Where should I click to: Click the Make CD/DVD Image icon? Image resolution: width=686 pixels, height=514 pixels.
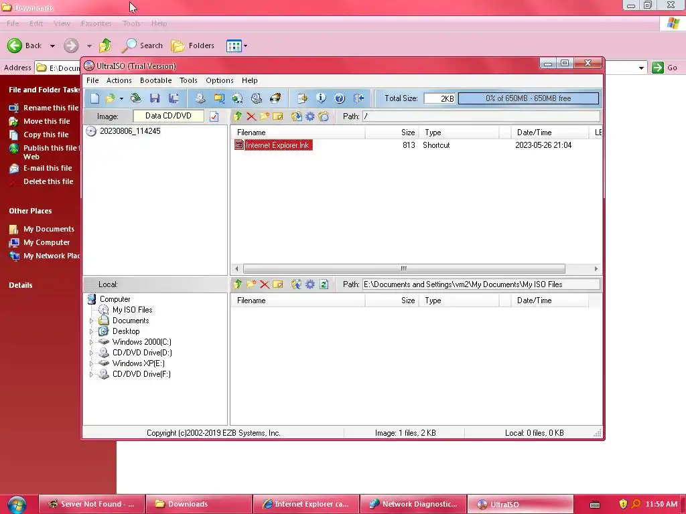[200, 98]
